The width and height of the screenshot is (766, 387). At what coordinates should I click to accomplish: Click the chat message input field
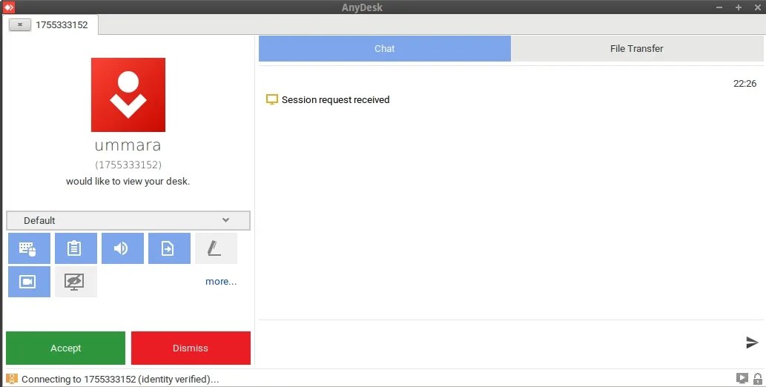tap(498, 343)
